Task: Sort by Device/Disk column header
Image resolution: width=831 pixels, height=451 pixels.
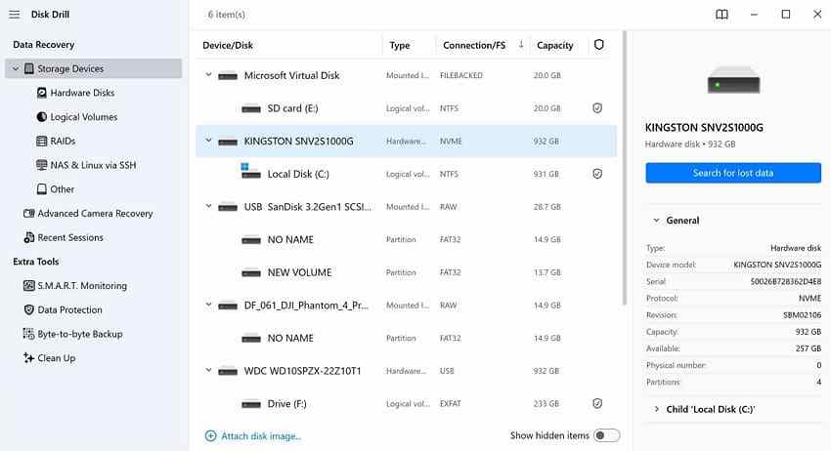Action: (228, 46)
